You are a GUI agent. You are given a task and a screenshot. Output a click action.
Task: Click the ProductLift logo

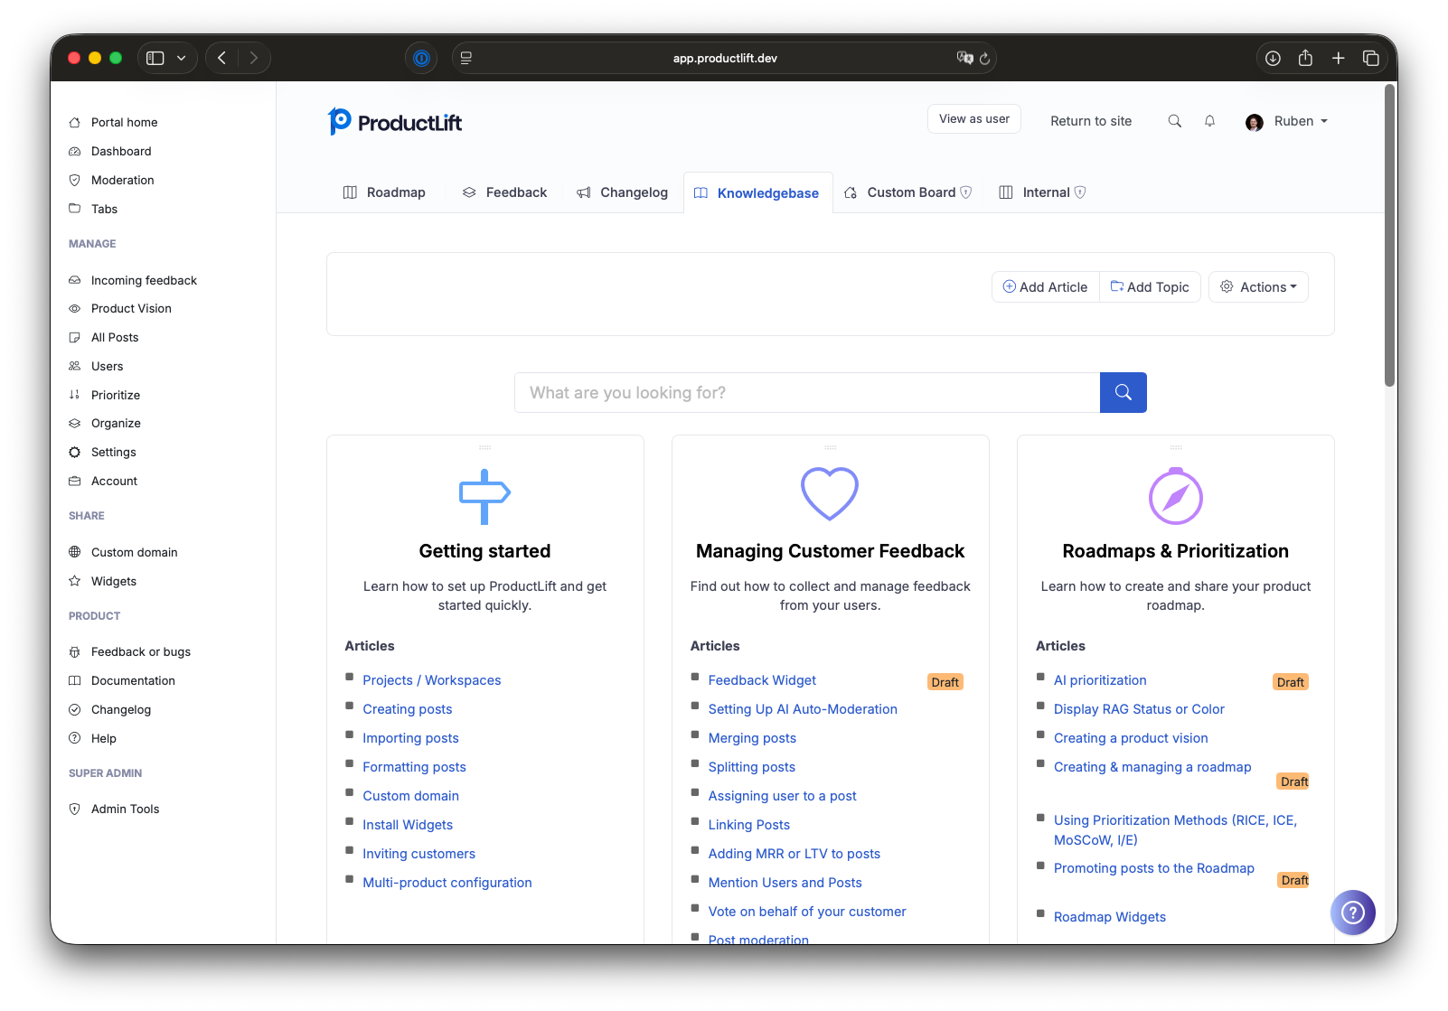(x=395, y=122)
